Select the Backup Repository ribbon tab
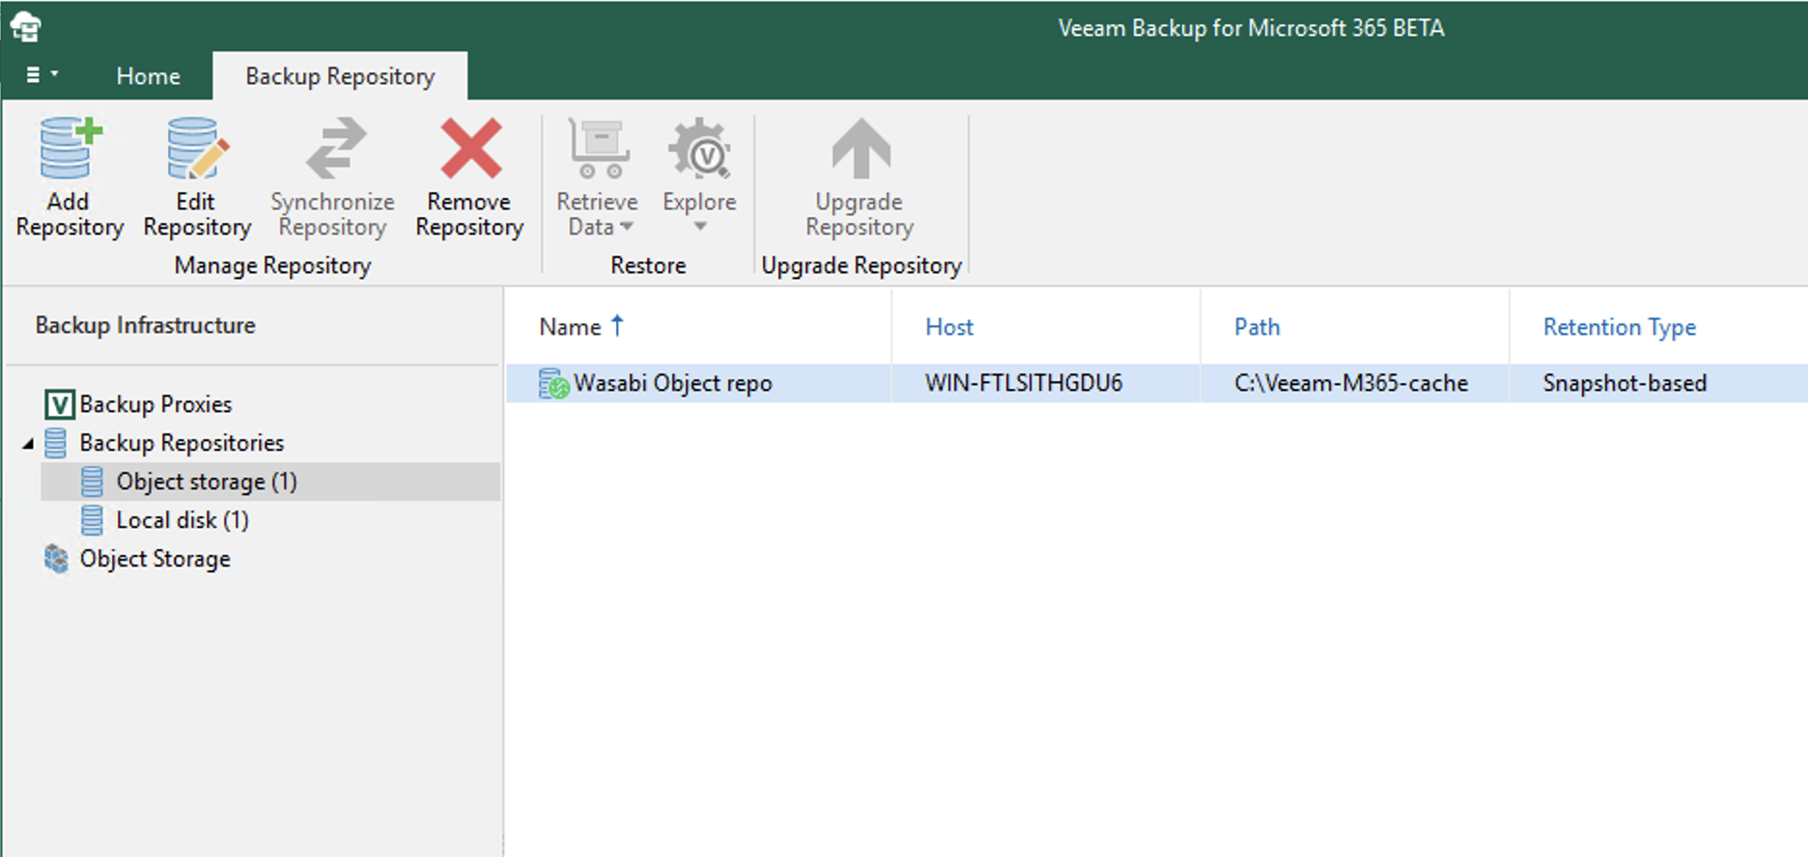 (x=340, y=76)
